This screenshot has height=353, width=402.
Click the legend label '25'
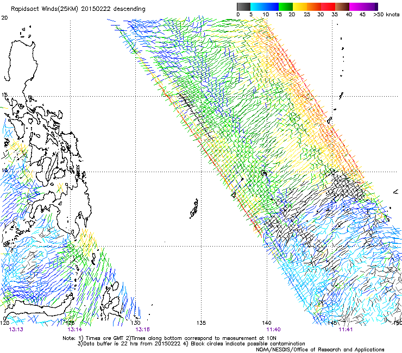[x=307, y=15]
